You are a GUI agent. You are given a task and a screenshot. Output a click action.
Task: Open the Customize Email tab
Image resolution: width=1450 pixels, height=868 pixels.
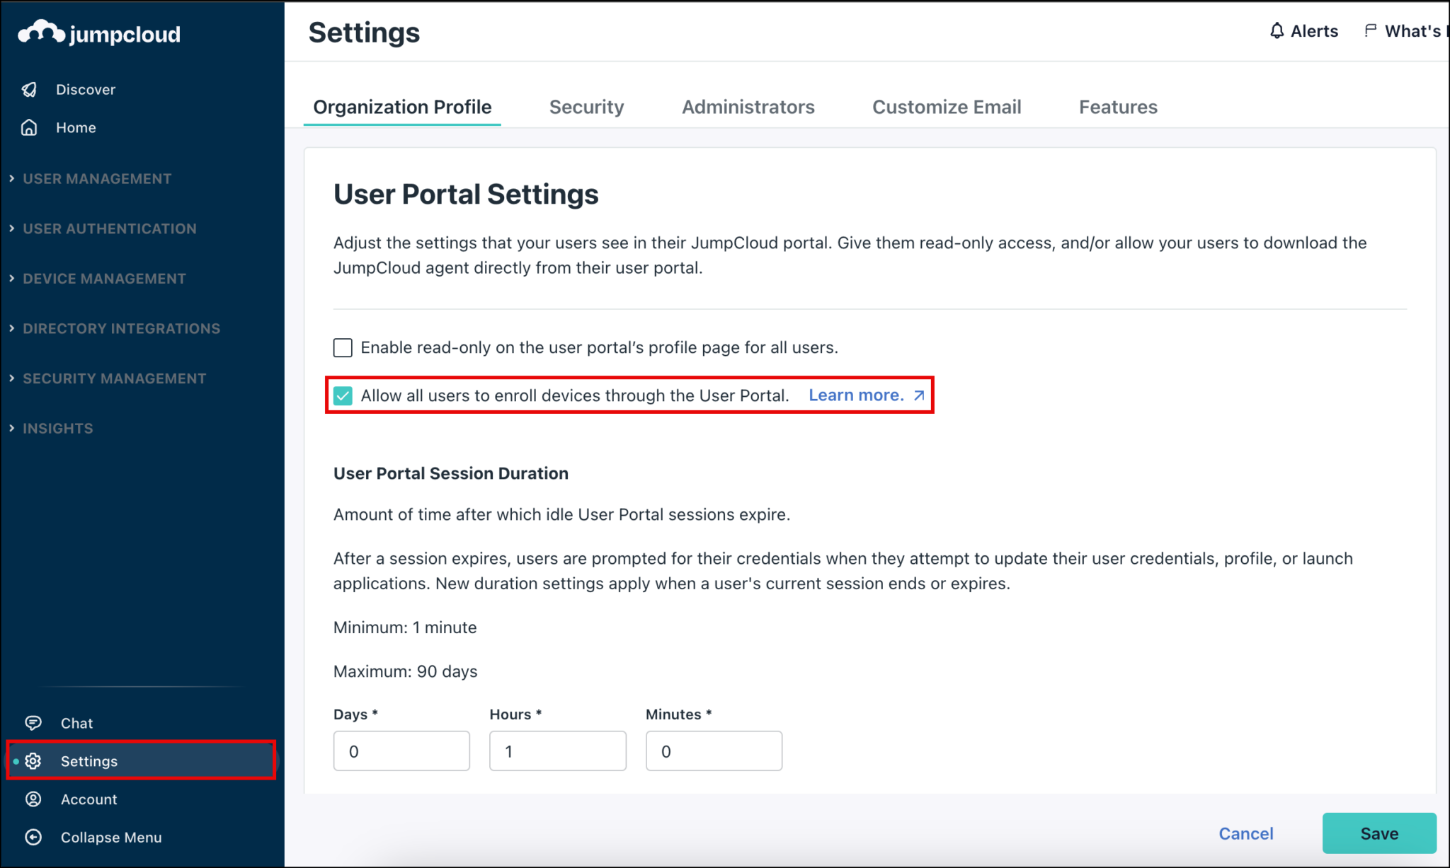947,107
